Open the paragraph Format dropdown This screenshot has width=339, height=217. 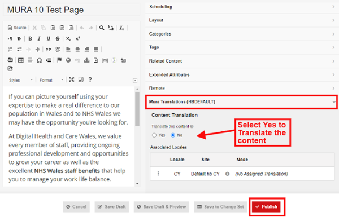pyautogui.click(x=51, y=80)
